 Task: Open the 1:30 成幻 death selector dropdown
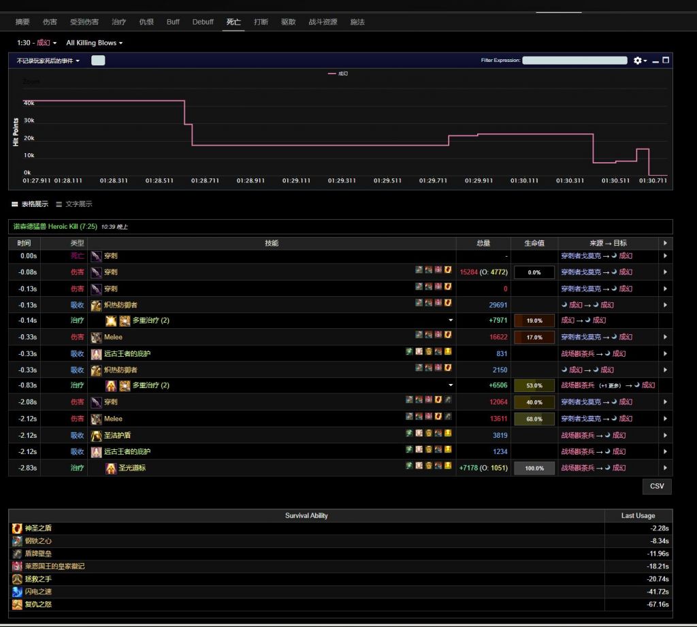click(x=37, y=43)
